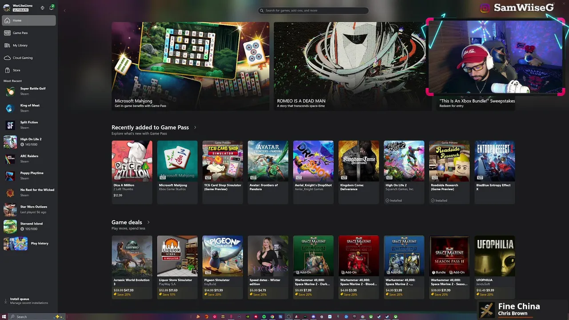
Task: Open High On Life 2 Game Pass tile
Action: 404,172
